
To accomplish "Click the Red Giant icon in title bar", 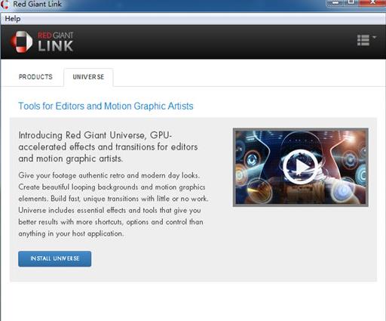I will [5, 5].
